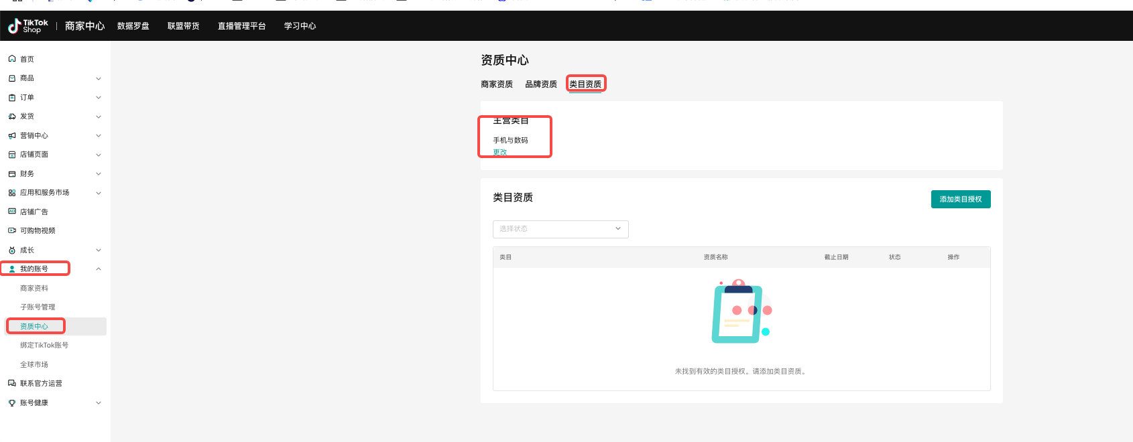Screen dimensions: 1133x442
Task: Open 数据罗盘 in top navigation
Action: (133, 26)
